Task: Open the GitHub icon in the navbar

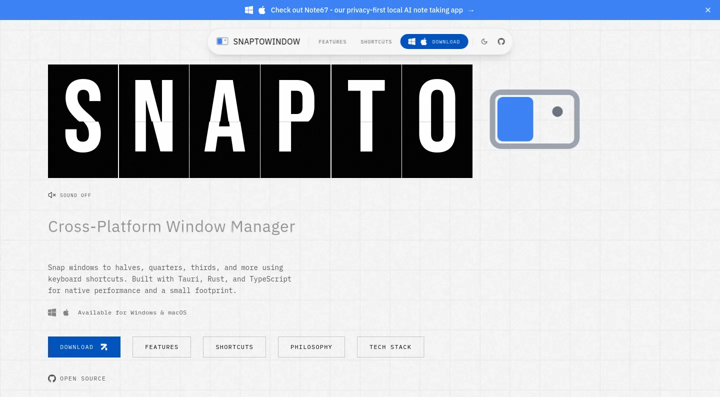Action: coord(501,41)
